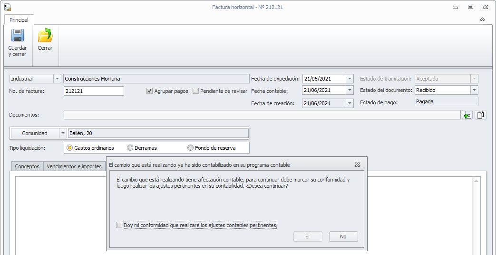This screenshot has width=496, height=255.
Task: Click the add document icon
Action: point(467,115)
